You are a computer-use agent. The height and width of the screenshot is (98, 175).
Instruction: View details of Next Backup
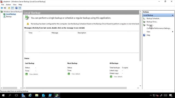[x=76, y=74]
